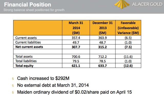Image resolution: width=164 pixels, height=98 pixels.
Task: Click the Total equity row label
Action: click(24, 66)
